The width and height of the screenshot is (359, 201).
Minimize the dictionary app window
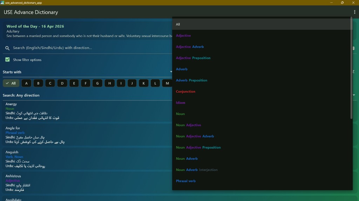click(331, 2)
